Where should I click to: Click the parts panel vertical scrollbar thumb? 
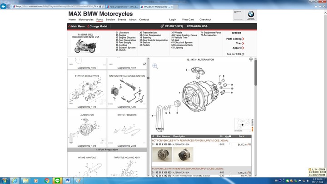[x=256, y=72]
